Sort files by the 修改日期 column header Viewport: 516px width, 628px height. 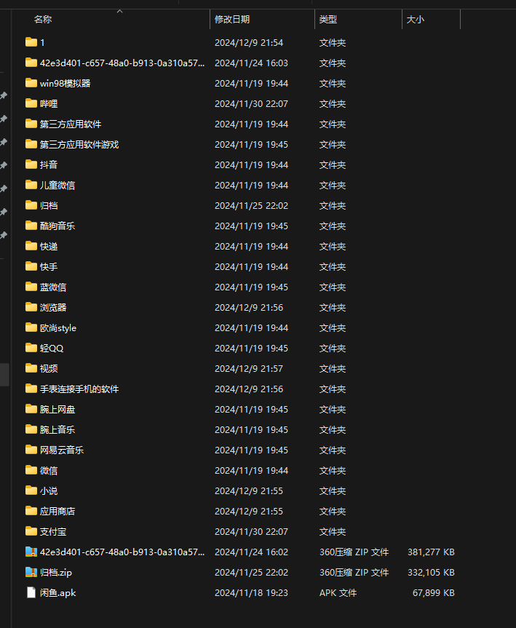click(232, 19)
